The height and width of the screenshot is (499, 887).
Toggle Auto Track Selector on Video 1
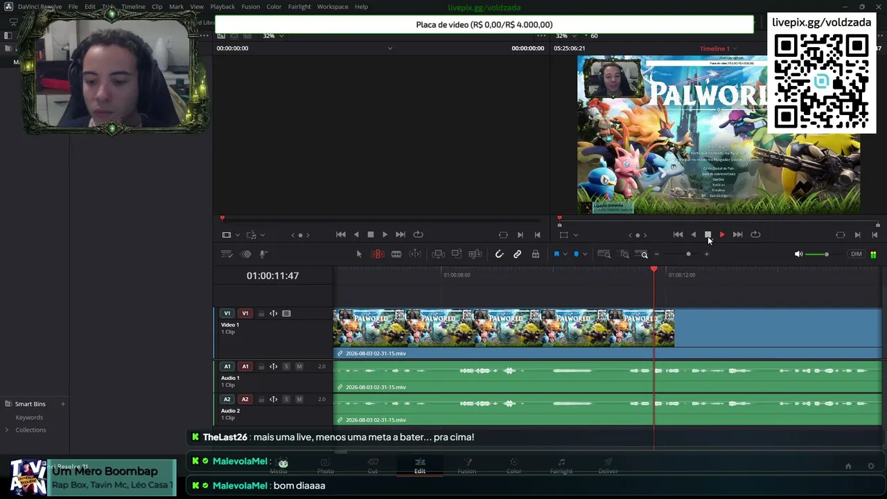[x=273, y=314]
